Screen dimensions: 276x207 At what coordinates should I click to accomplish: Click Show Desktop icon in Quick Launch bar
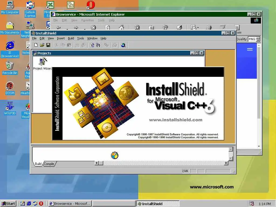(23, 204)
